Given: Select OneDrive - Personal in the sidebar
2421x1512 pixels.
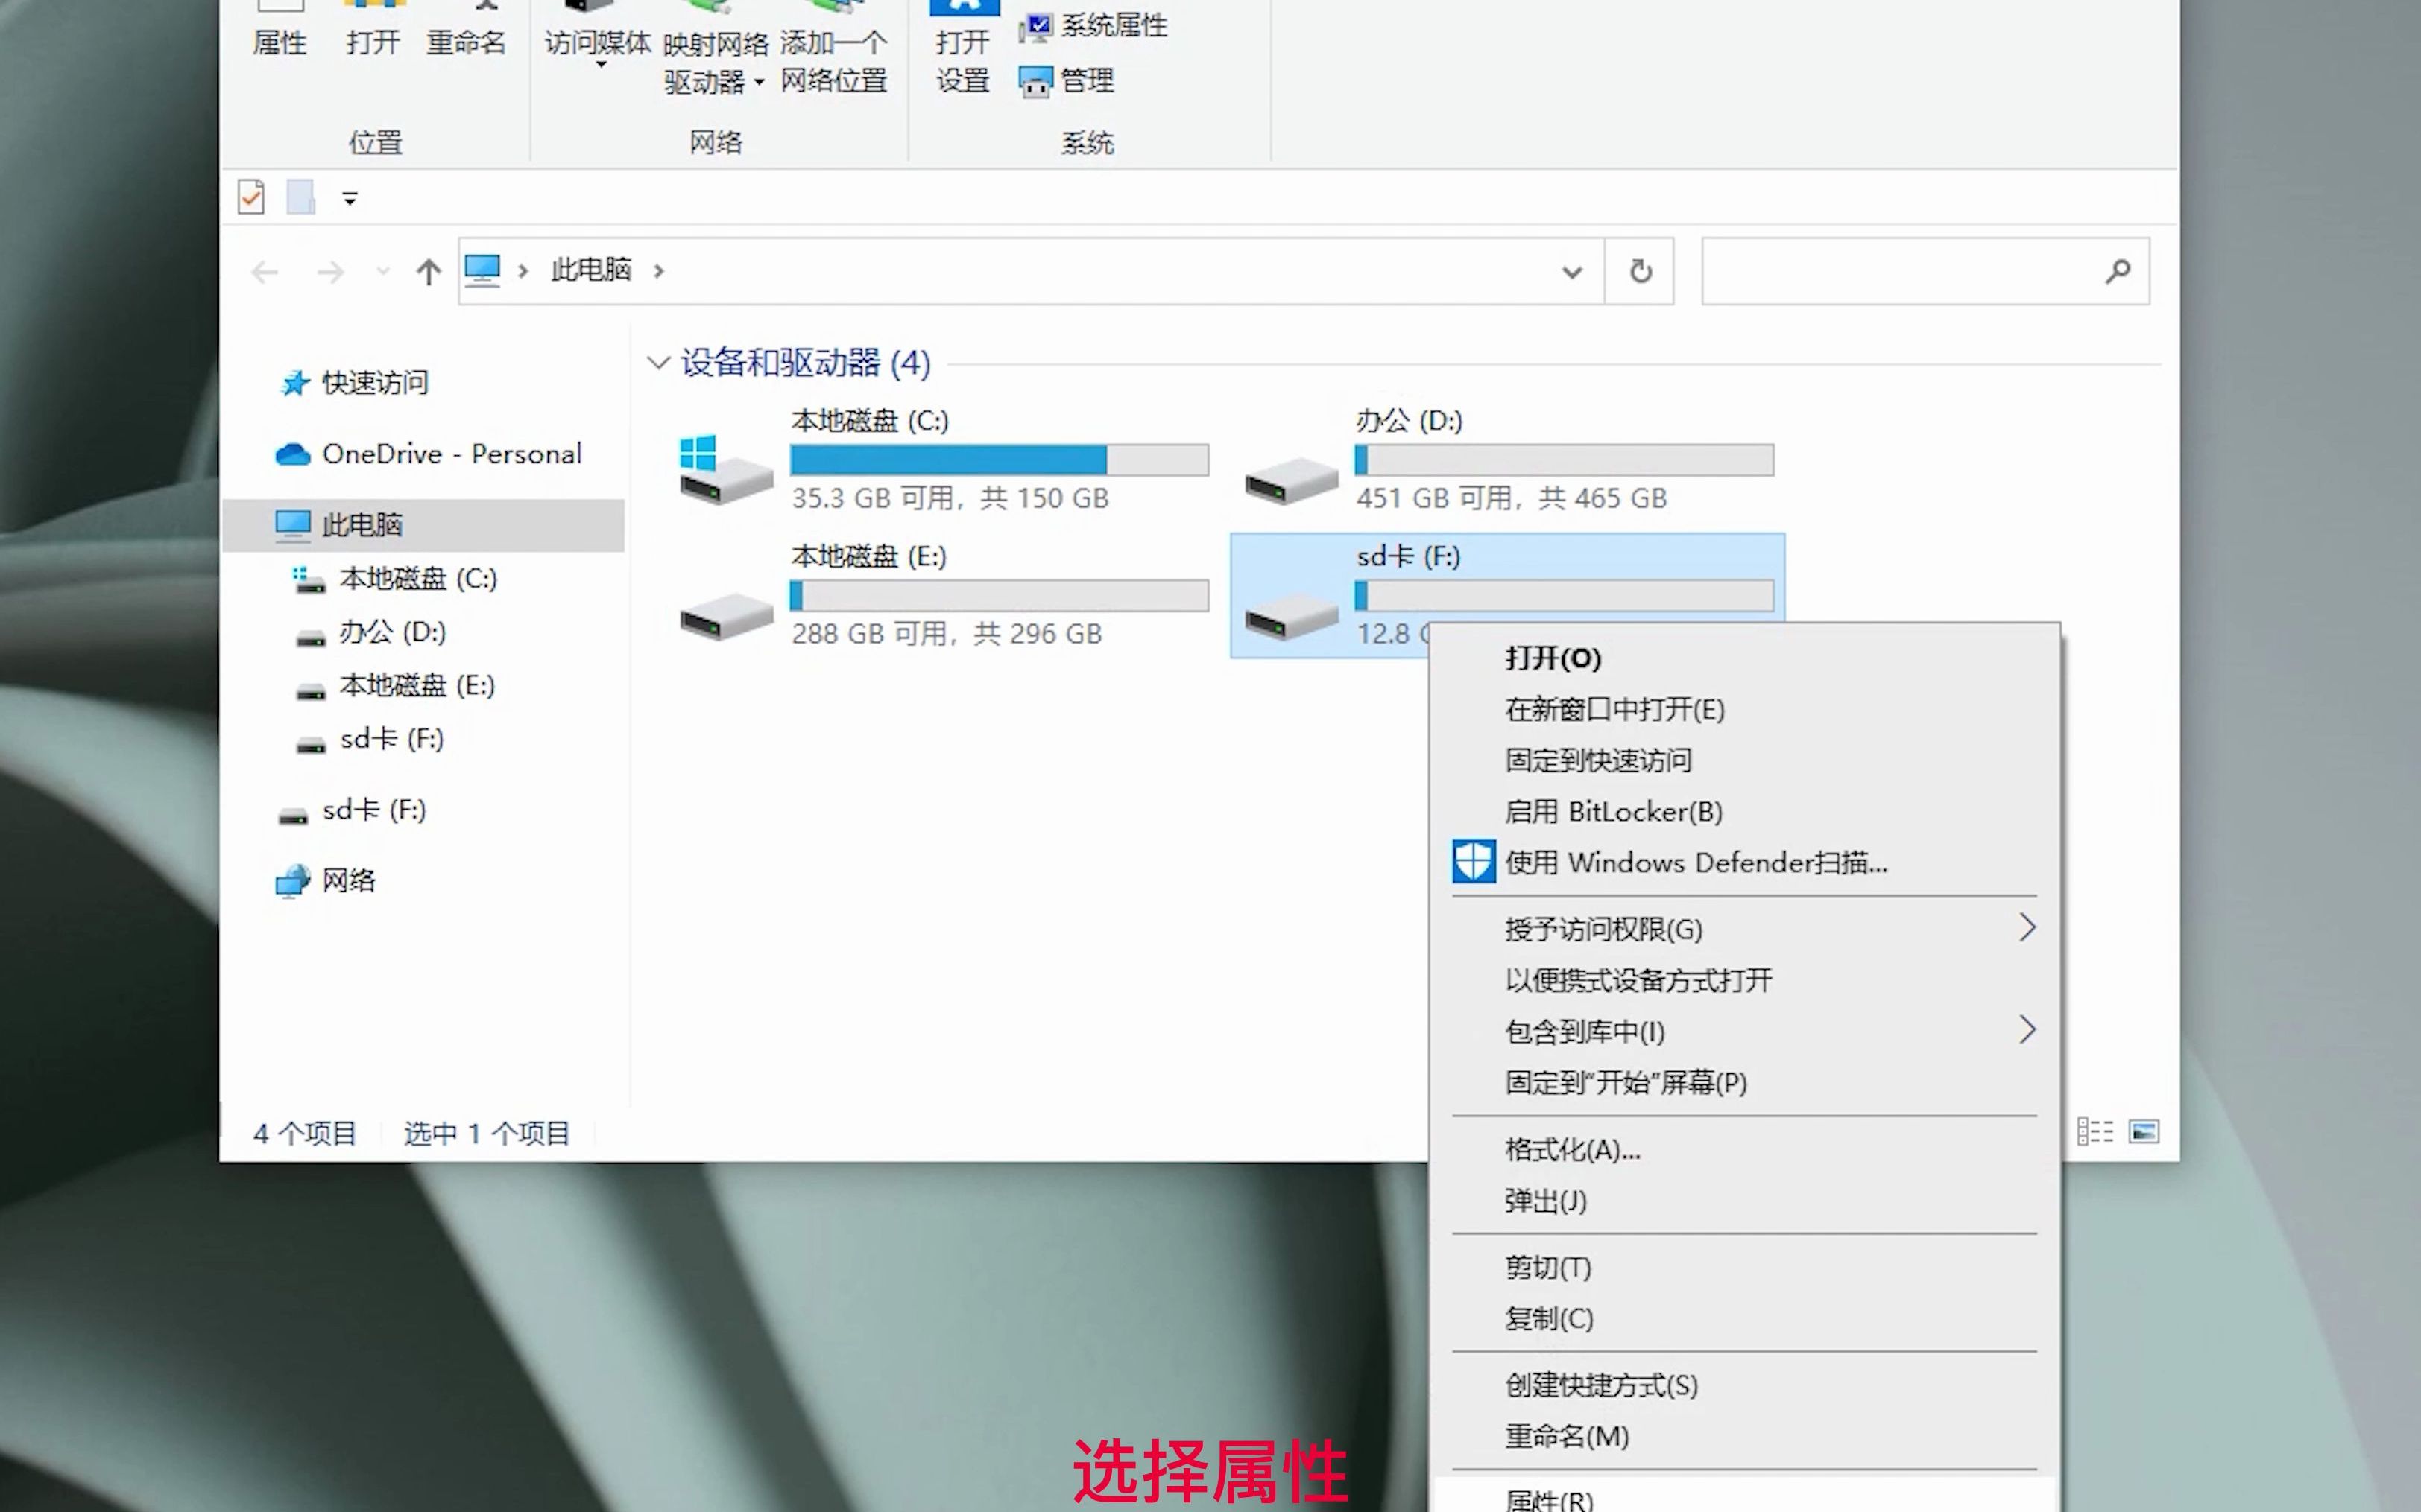Looking at the screenshot, I should (427, 454).
